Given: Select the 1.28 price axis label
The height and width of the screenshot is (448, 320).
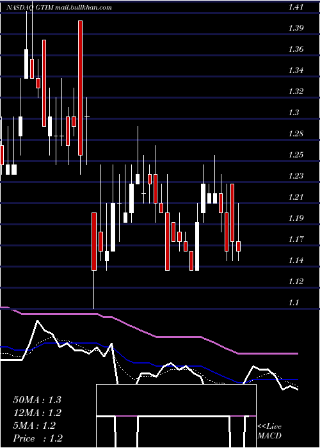Looking at the screenshot, I should (x=296, y=134).
